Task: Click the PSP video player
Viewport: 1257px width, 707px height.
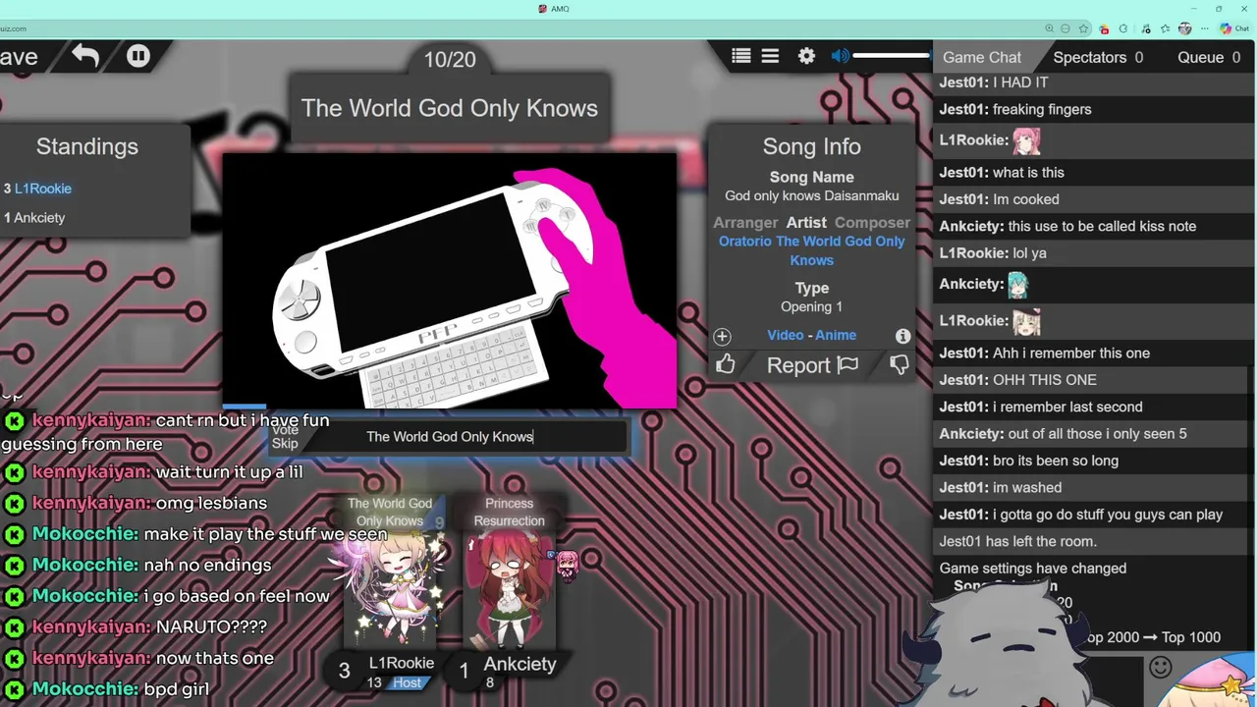Action: tap(450, 279)
